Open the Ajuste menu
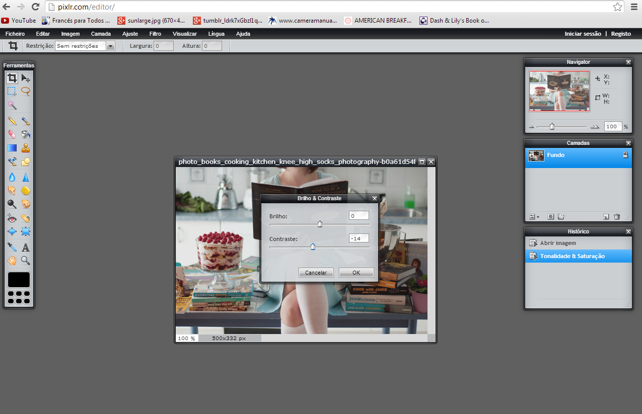 pos(130,34)
